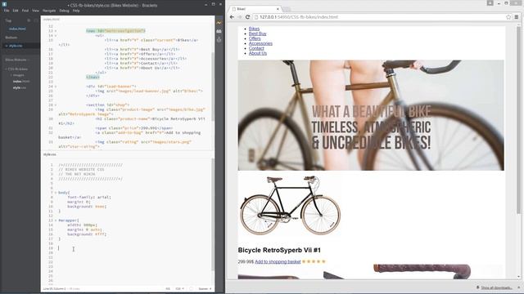Fold the section block at line 28
Viewport: 524px width, 294px height.
coord(56,105)
